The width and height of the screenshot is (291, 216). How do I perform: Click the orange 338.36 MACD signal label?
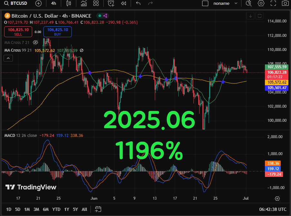click(273, 163)
